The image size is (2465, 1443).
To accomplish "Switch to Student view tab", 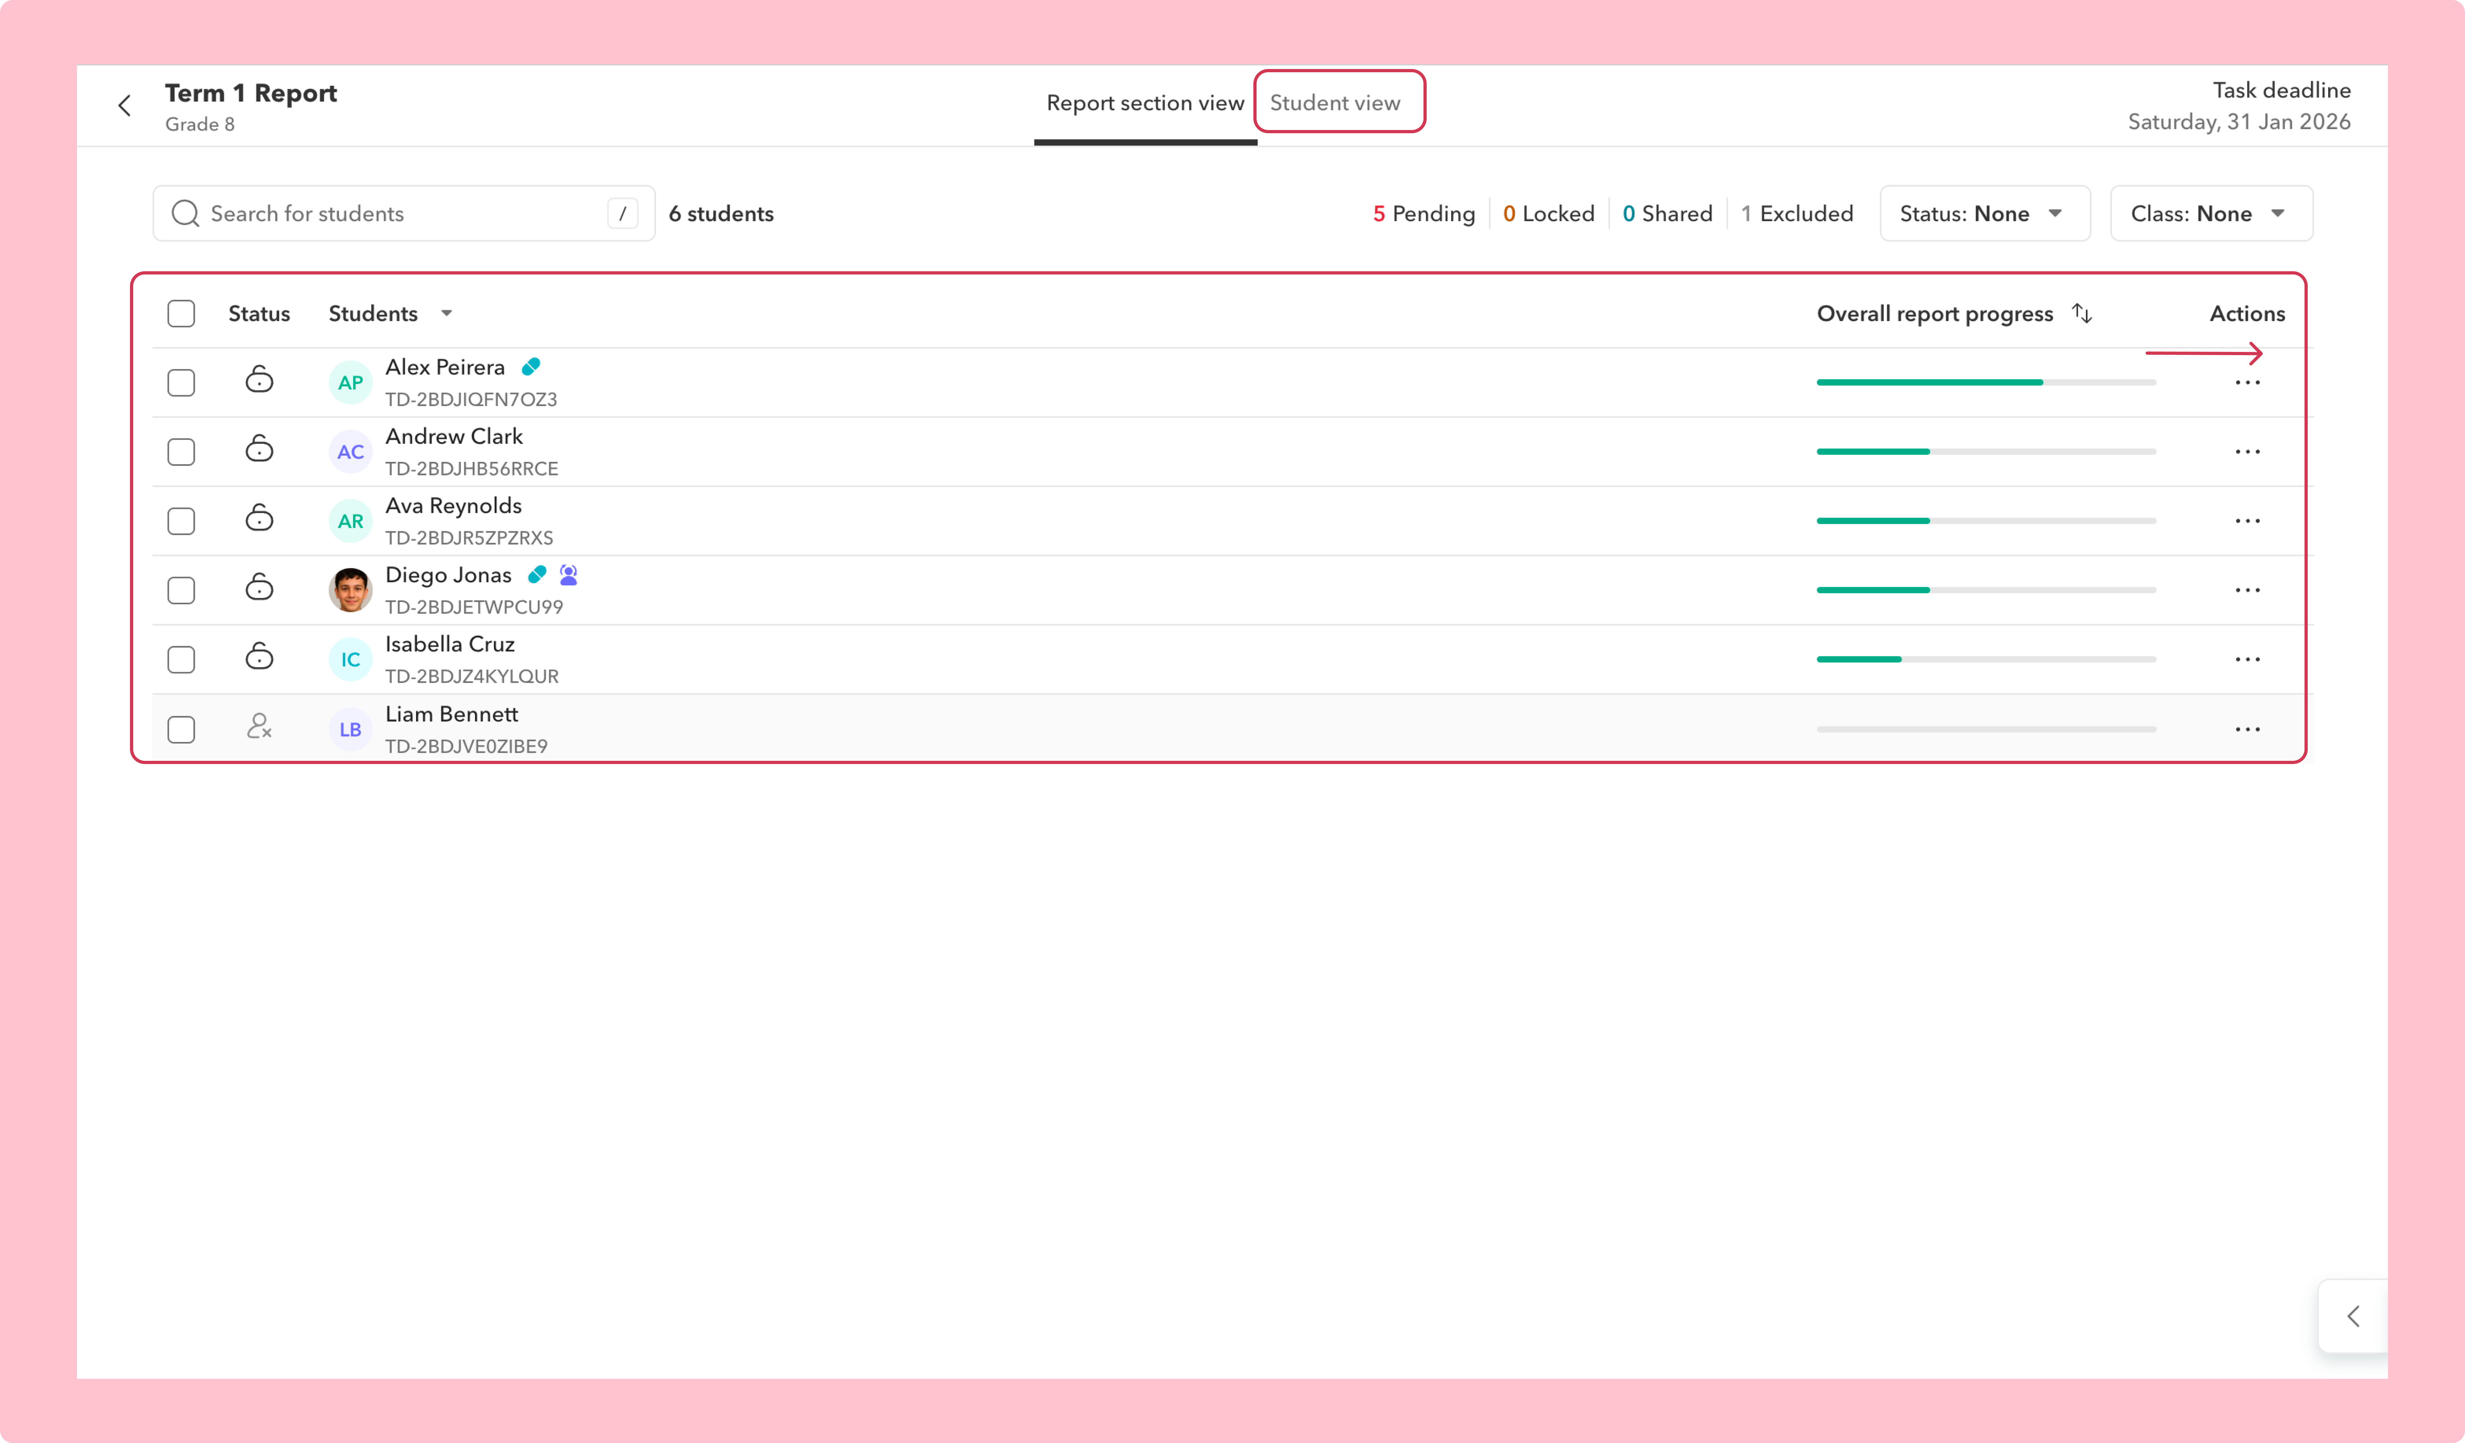I will point(1335,103).
